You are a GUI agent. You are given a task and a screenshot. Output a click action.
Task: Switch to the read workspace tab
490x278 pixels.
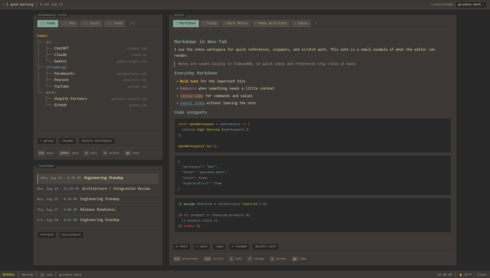coord(115,23)
